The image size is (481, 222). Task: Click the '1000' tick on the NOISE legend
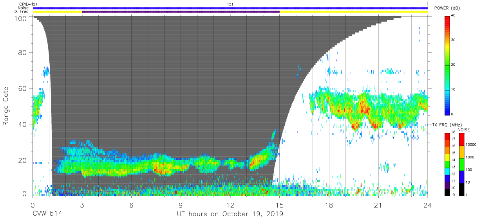coord(470,157)
